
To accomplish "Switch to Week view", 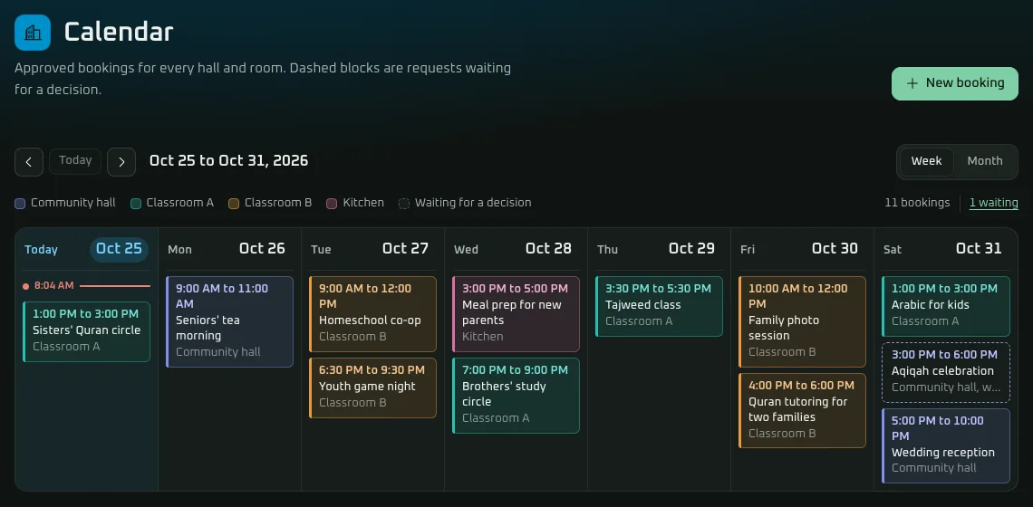I will (x=926, y=161).
